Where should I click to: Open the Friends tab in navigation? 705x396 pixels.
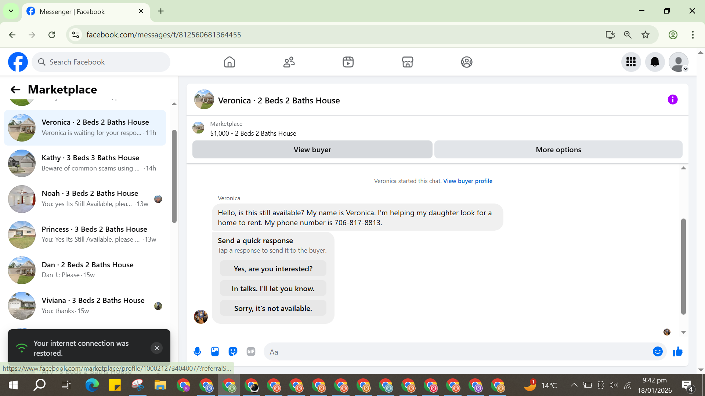(x=289, y=62)
